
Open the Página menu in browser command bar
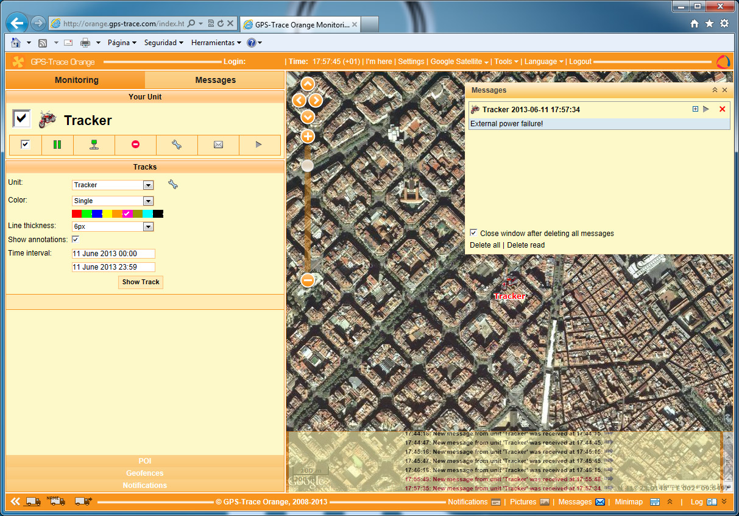click(122, 43)
